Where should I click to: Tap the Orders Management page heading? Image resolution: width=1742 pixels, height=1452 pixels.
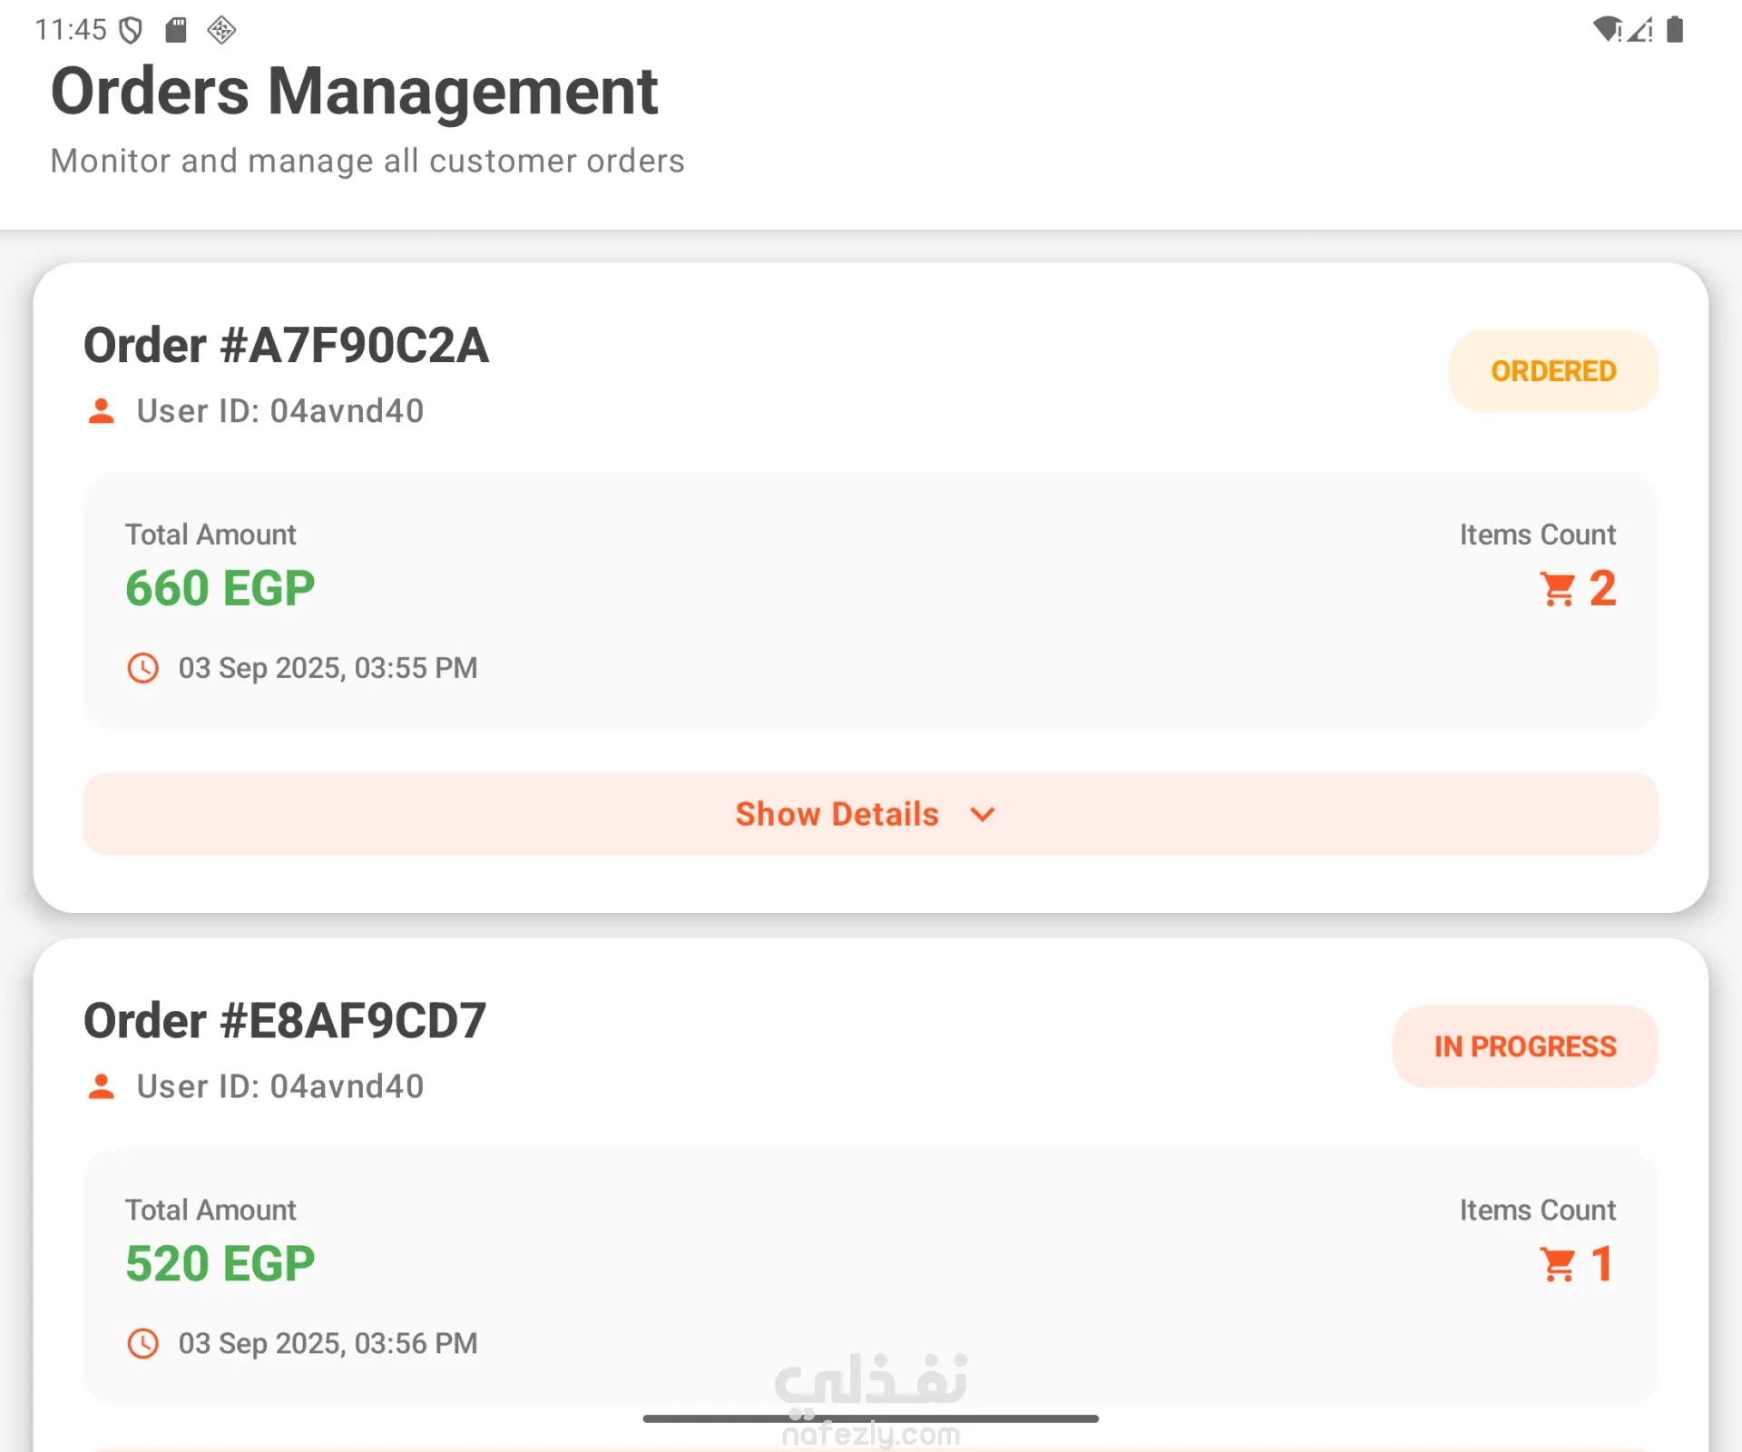click(354, 92)
